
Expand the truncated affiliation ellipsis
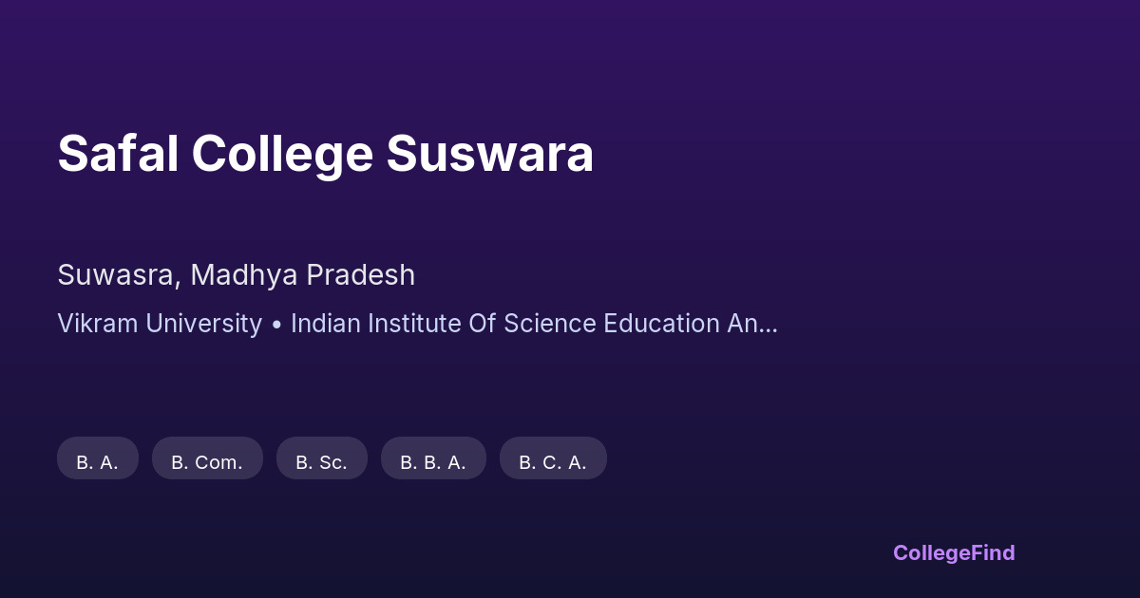click(769, 326)
